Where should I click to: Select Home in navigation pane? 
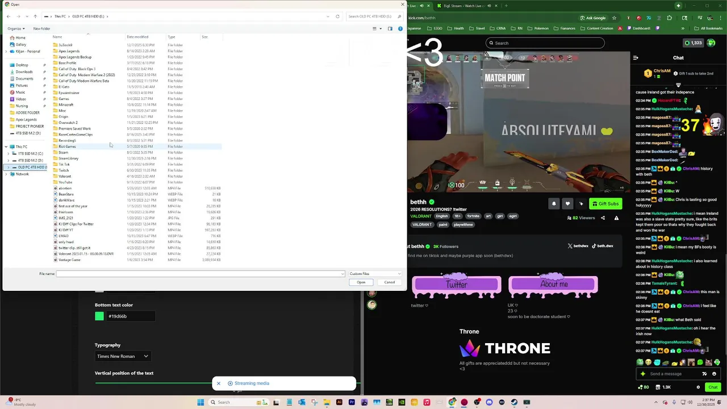[20, 37]
